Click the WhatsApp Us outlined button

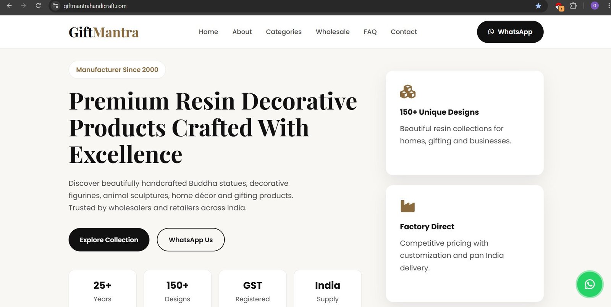coord(191,239)
